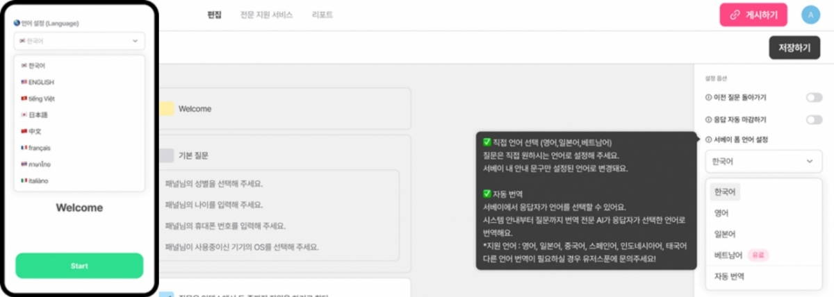Click the gray 기본 질문 block icon
Screen dimensions: 834x297
166,155
